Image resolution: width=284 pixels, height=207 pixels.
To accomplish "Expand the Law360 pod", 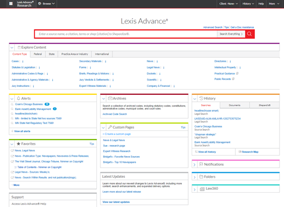I will (x=194, y=189).
